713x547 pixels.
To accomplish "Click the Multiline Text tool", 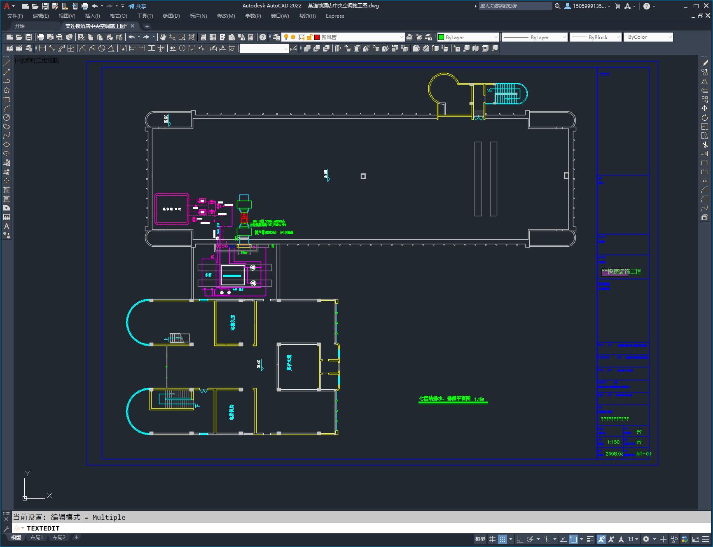I will 7,226.
